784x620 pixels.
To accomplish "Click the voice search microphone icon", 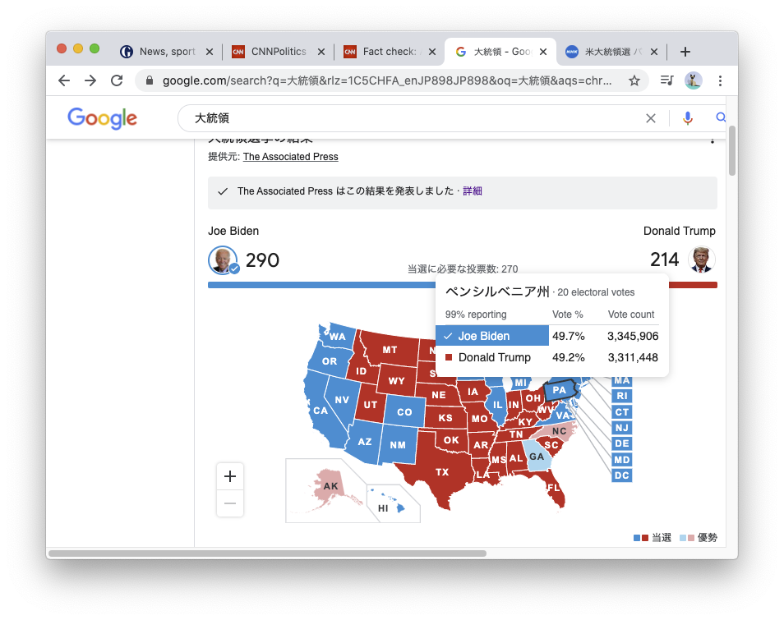I will pyautogui.click(x=688, y=118).
